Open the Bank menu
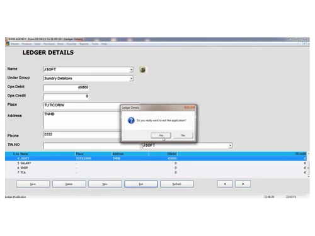315x236 pixels. [x=60, y=44]
